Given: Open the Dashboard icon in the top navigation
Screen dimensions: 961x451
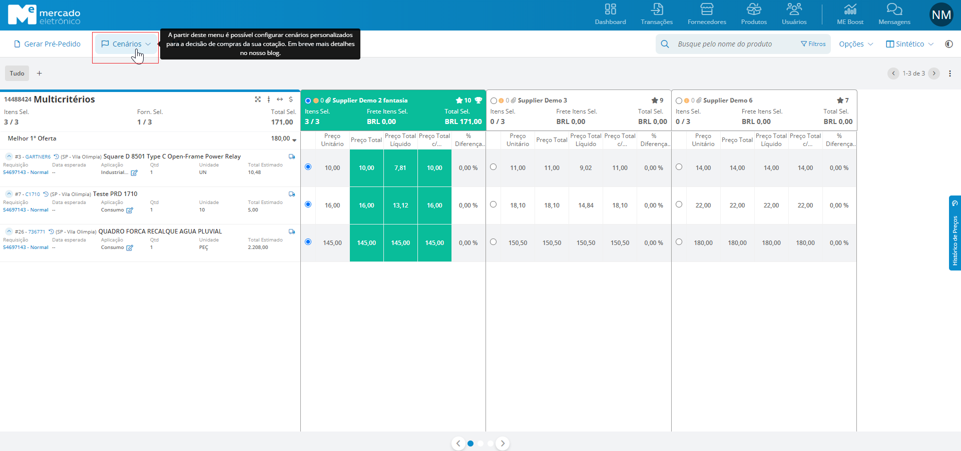Looking at the screenshot, I should 610,9.
